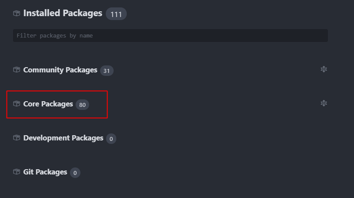Click the 31 count badge on Community Packages
This screenshot has width=354, height=198.
click(107, 71)
